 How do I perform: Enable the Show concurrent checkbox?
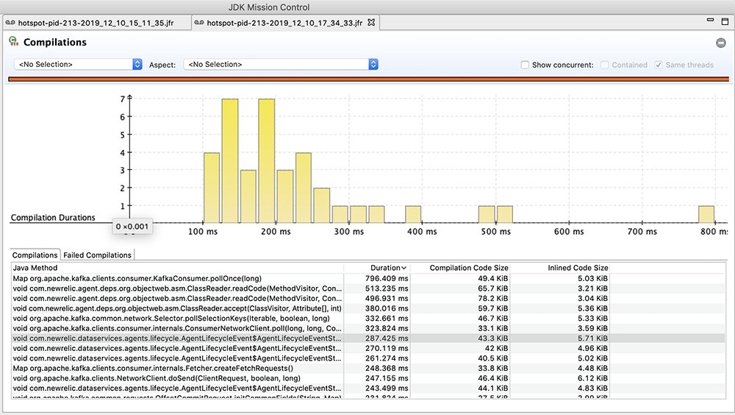pos(525,65)
